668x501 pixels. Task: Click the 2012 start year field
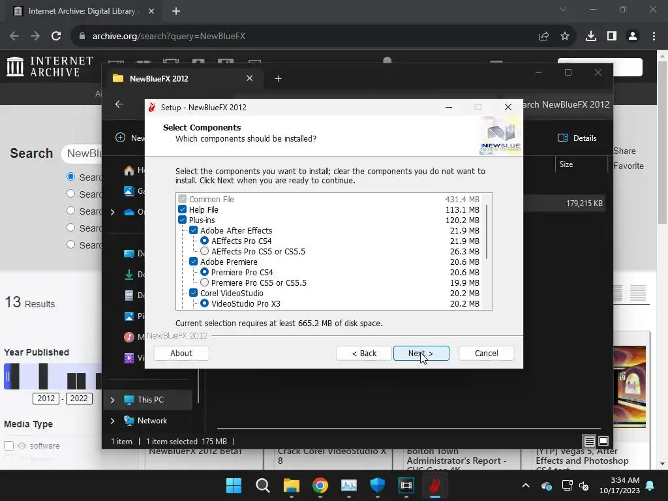tap(46, 399)
